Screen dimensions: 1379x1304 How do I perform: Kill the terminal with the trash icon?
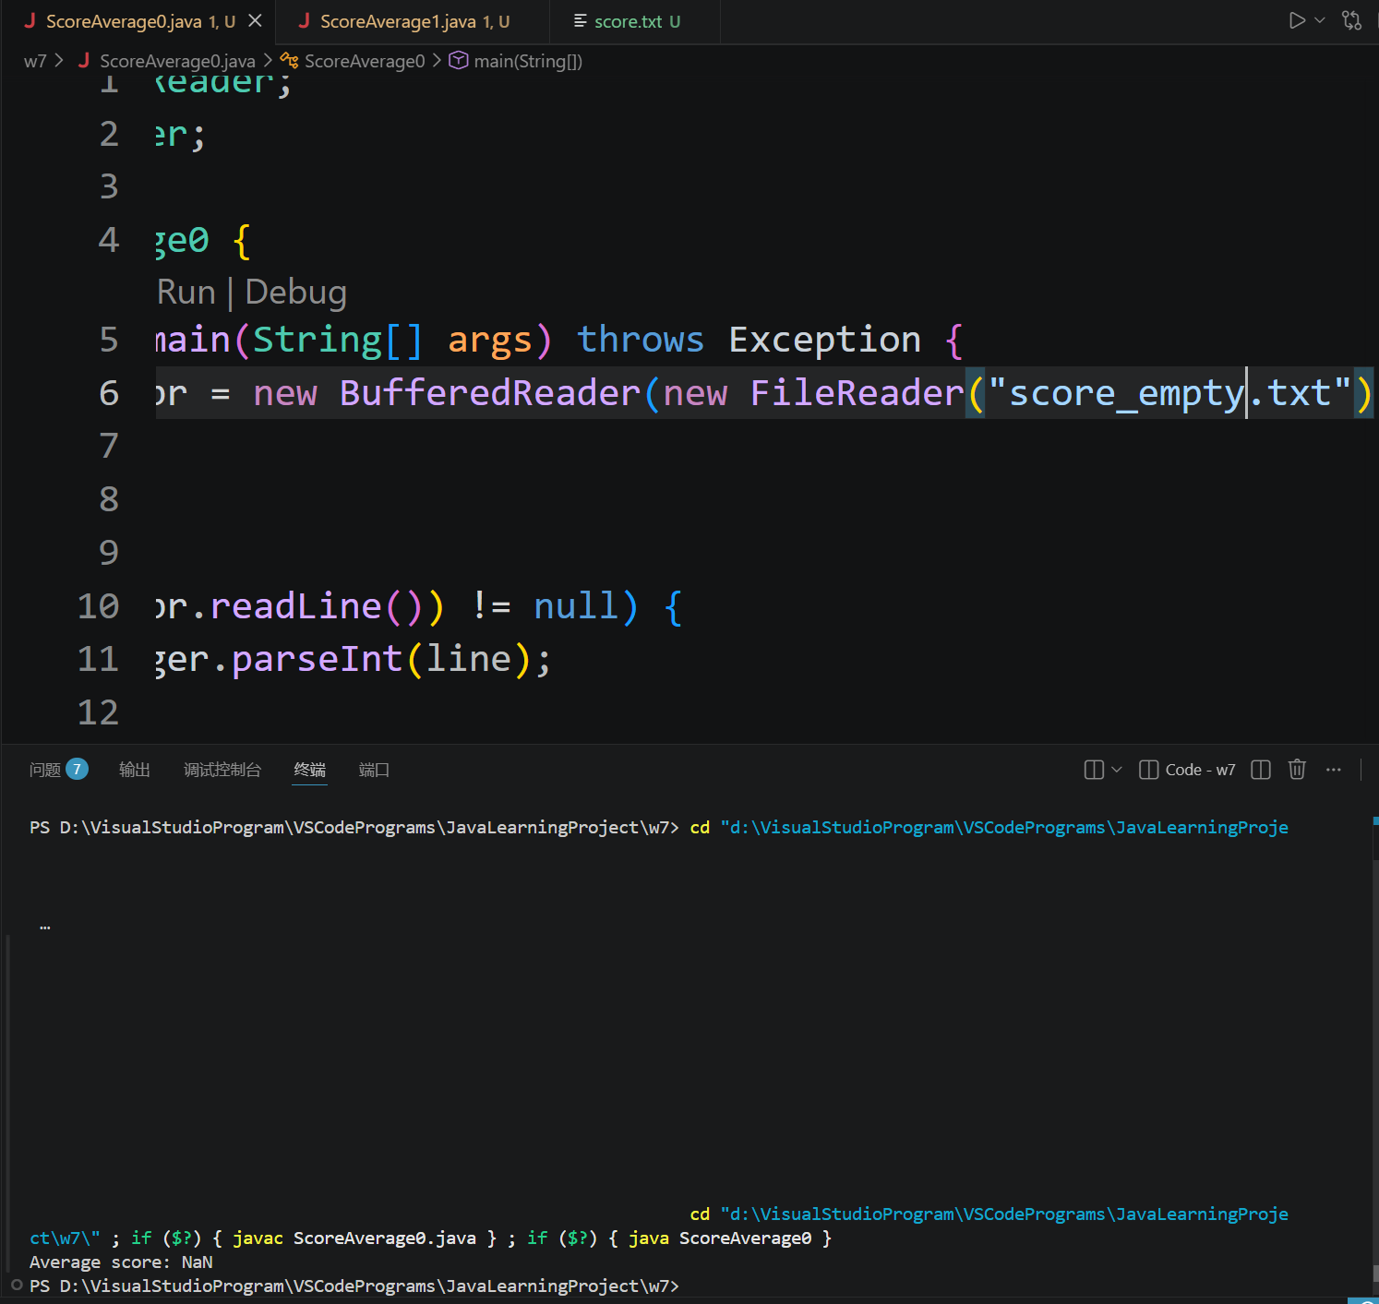1297,770
